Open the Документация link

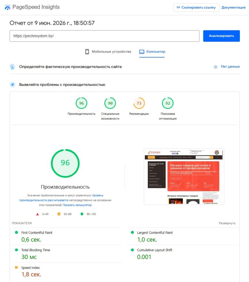[x=233, y=7]
